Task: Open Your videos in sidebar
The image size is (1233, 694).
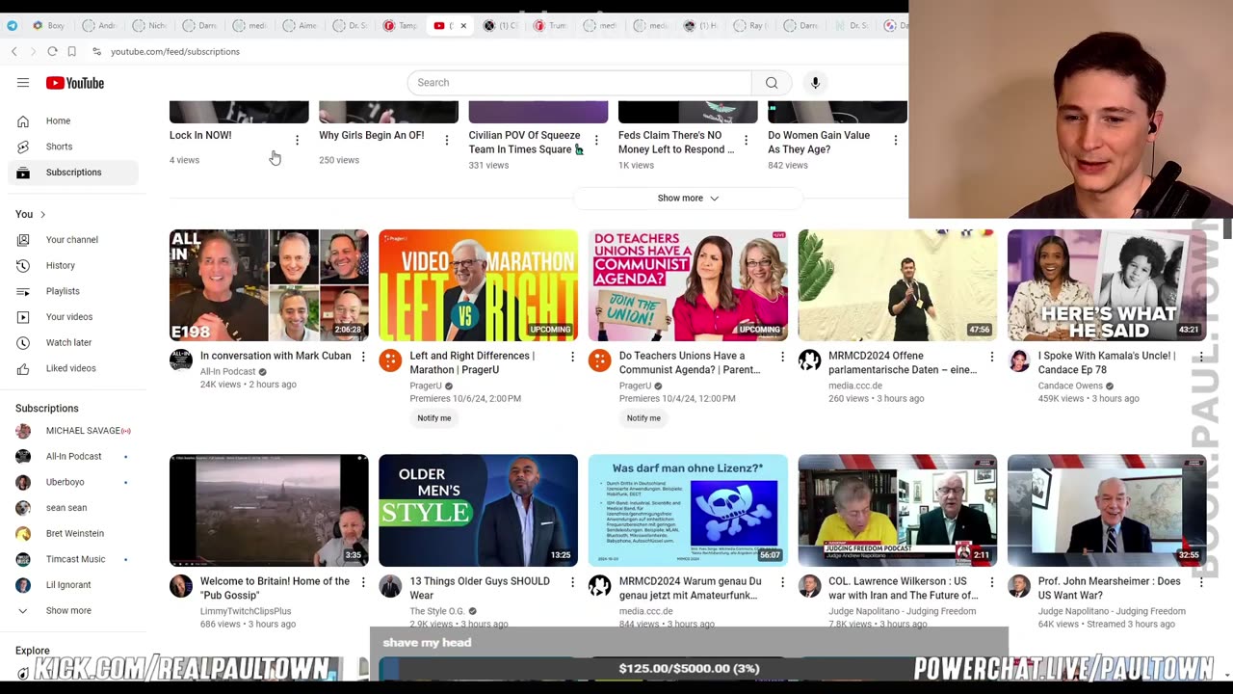Action: click(73, 317)
